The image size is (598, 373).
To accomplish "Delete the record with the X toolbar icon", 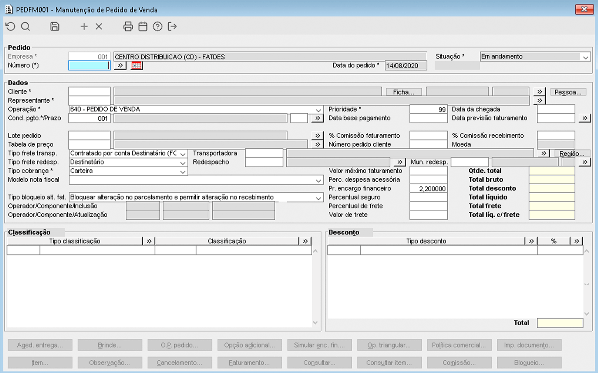I will coord(99,27).
